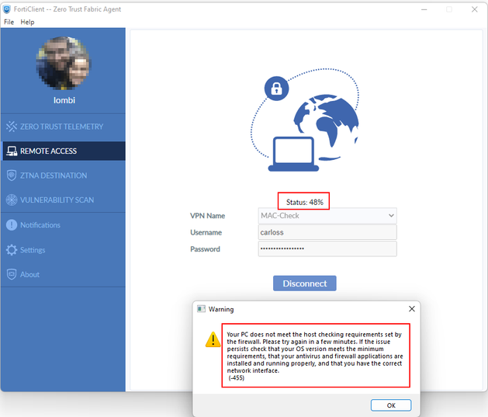The image size is (488, 417).
Task: Select REMOTE ACCESS tab label
Action: click(x=48, y=151)
